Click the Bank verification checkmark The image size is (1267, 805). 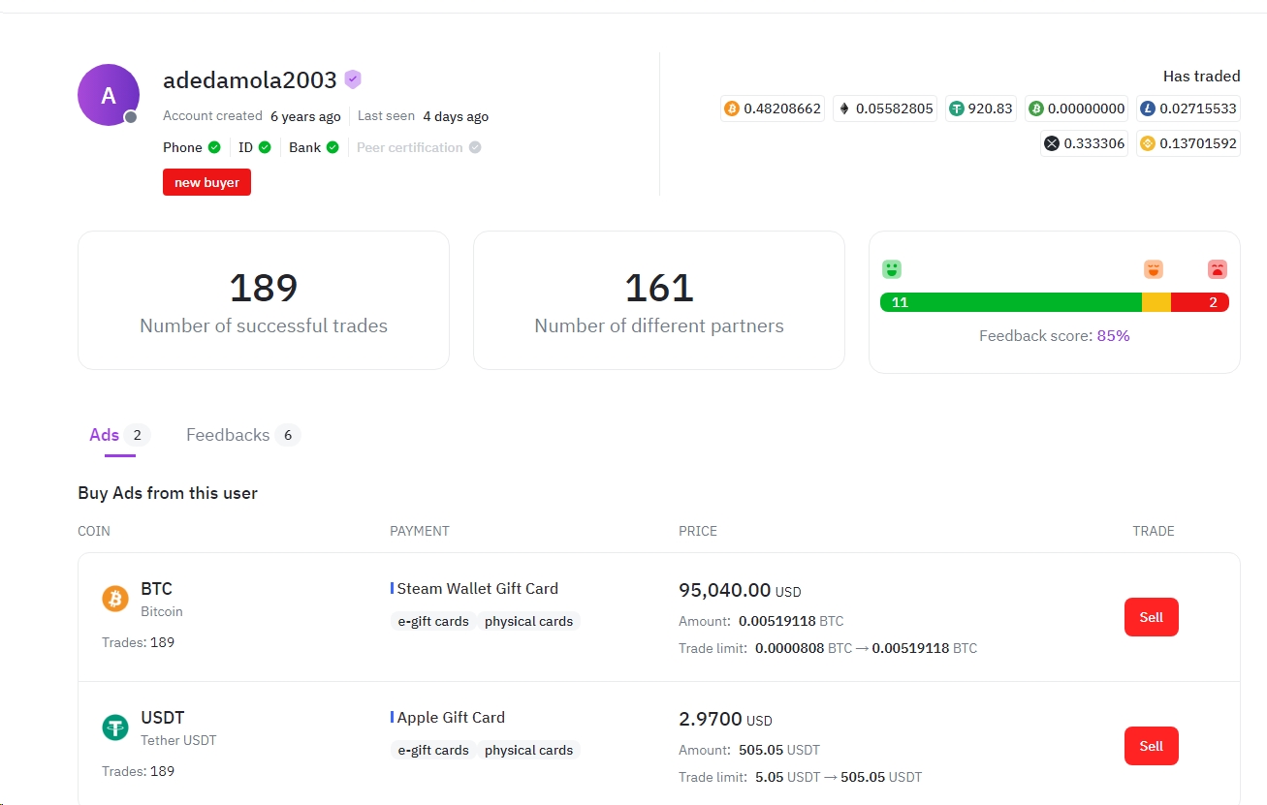point(333,147)
